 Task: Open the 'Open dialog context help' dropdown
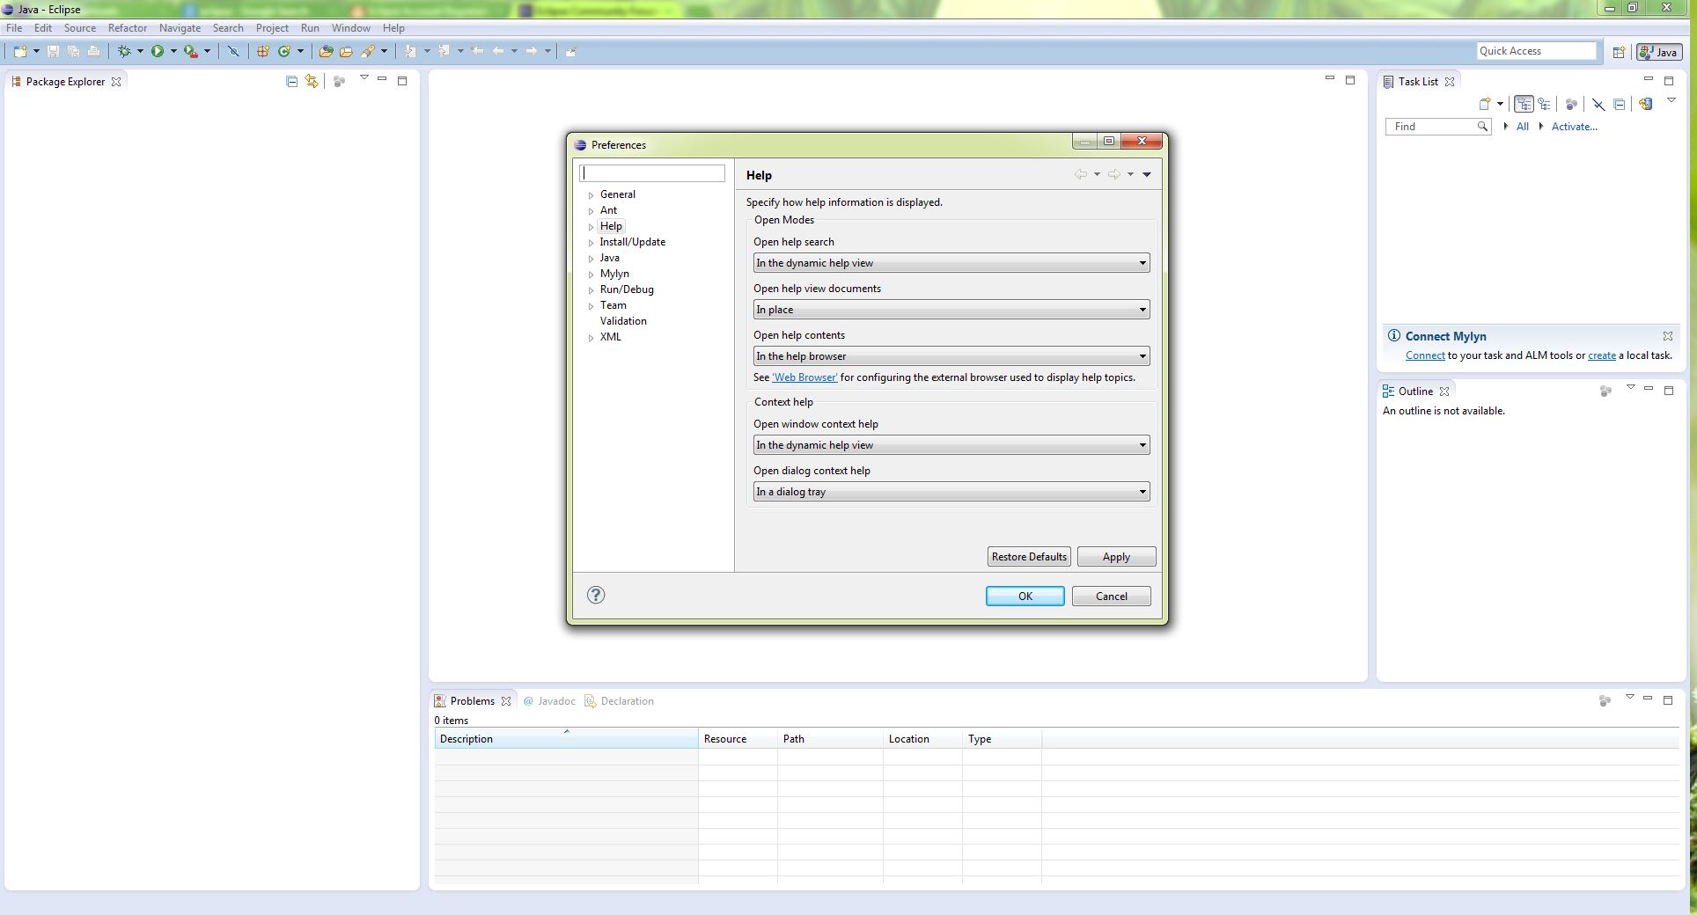coord(951,492)
